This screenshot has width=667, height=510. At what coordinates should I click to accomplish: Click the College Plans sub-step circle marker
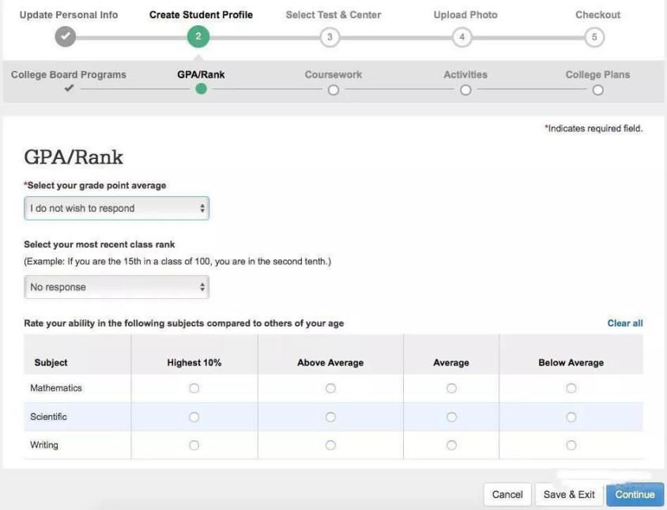pos(597,89)
